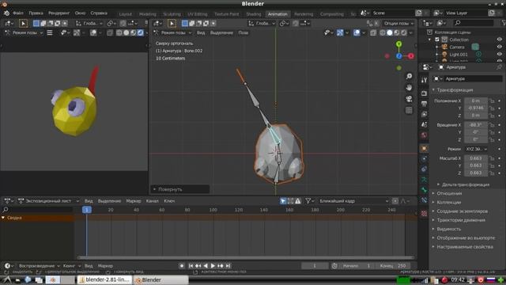506x285 pixels.
Task: Click the outliner search field
Action: 474,23
